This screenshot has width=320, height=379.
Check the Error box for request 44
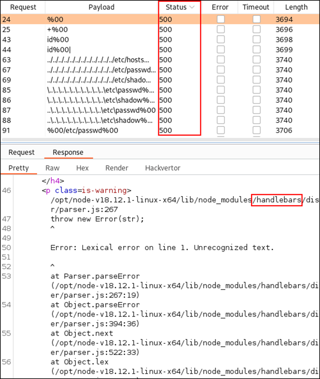pyautogui.click(x=221, y=50)
